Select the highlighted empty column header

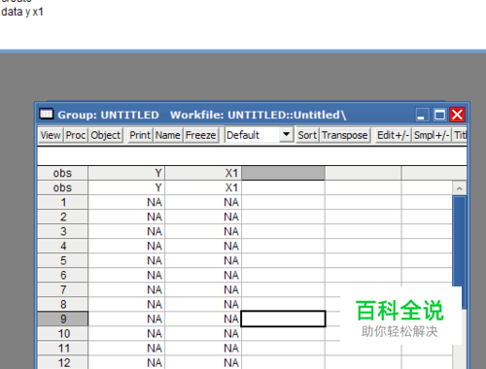point(283,173)
